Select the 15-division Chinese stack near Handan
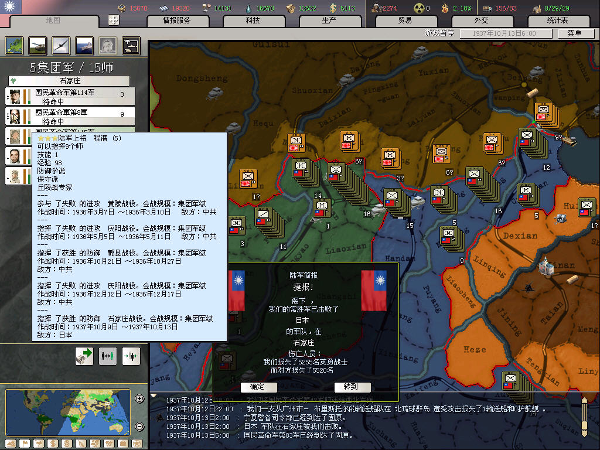Screen dimensions: 600x450 click(x=397, y=203)
